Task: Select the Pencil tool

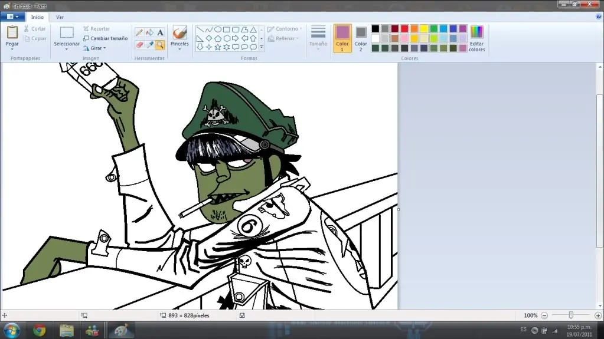Action: pyautogui.click(x=139, y=32)
